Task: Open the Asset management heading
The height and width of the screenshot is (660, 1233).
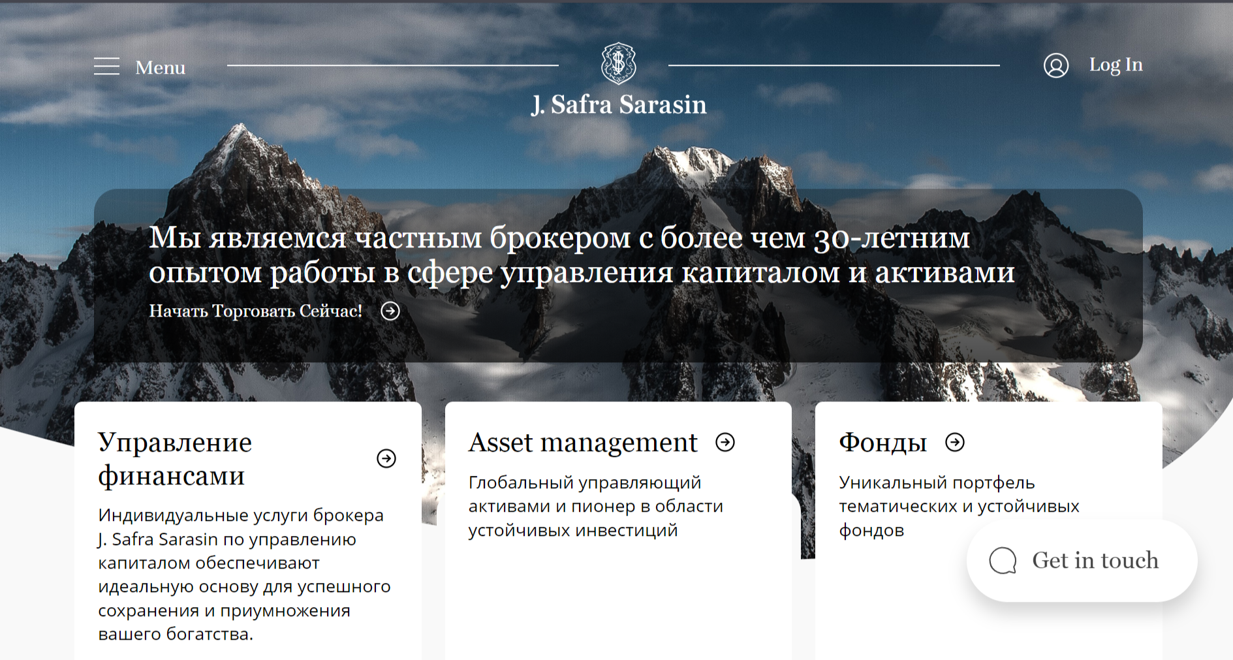Action: click(x=583, y=442)
